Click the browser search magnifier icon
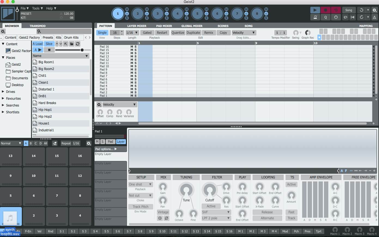379x237 pixels. [x=39, y=31]
